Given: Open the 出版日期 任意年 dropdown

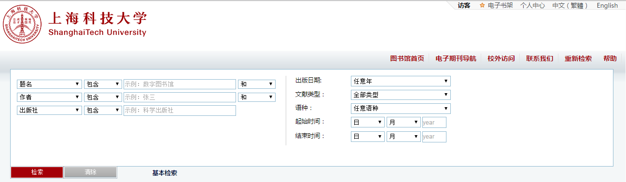Looking at the screenshot, I should click(401, 81).
